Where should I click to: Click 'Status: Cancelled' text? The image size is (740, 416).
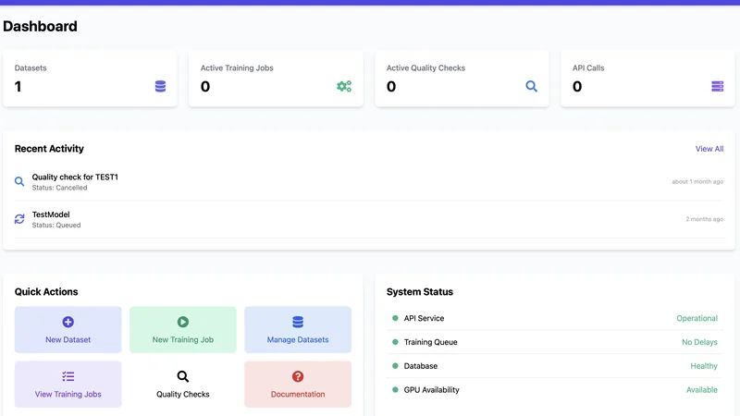pyautogui.click(x=59, y=188)
